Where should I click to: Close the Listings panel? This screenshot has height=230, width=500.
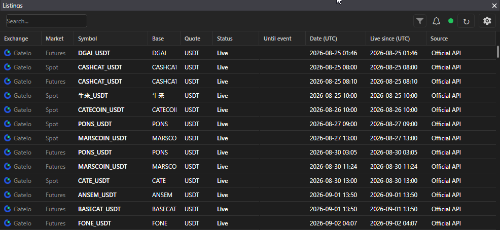coord(494,6)
